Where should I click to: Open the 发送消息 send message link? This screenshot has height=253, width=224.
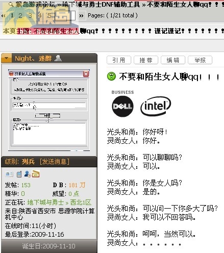55,161
